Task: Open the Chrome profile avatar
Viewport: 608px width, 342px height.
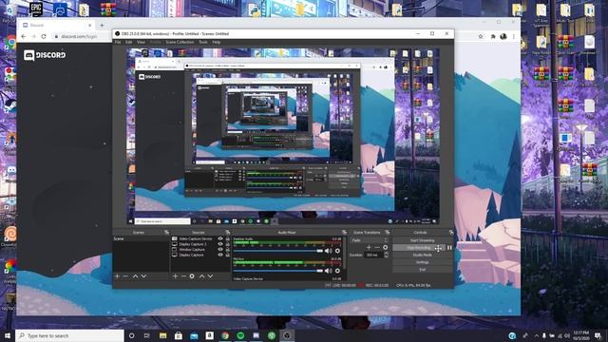Action: click(503, 36)
